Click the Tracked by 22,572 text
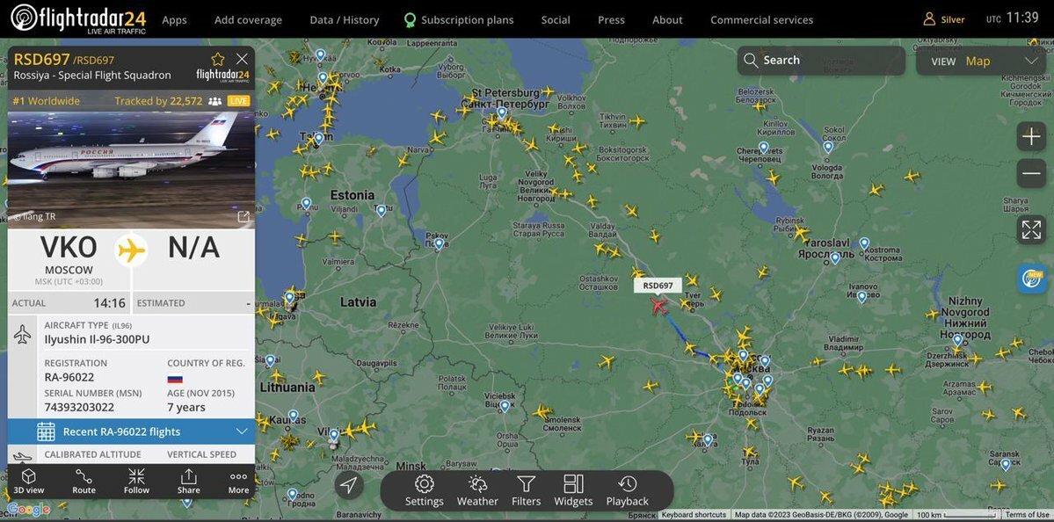The image size is (1054, 522). (x=158, y=101)
